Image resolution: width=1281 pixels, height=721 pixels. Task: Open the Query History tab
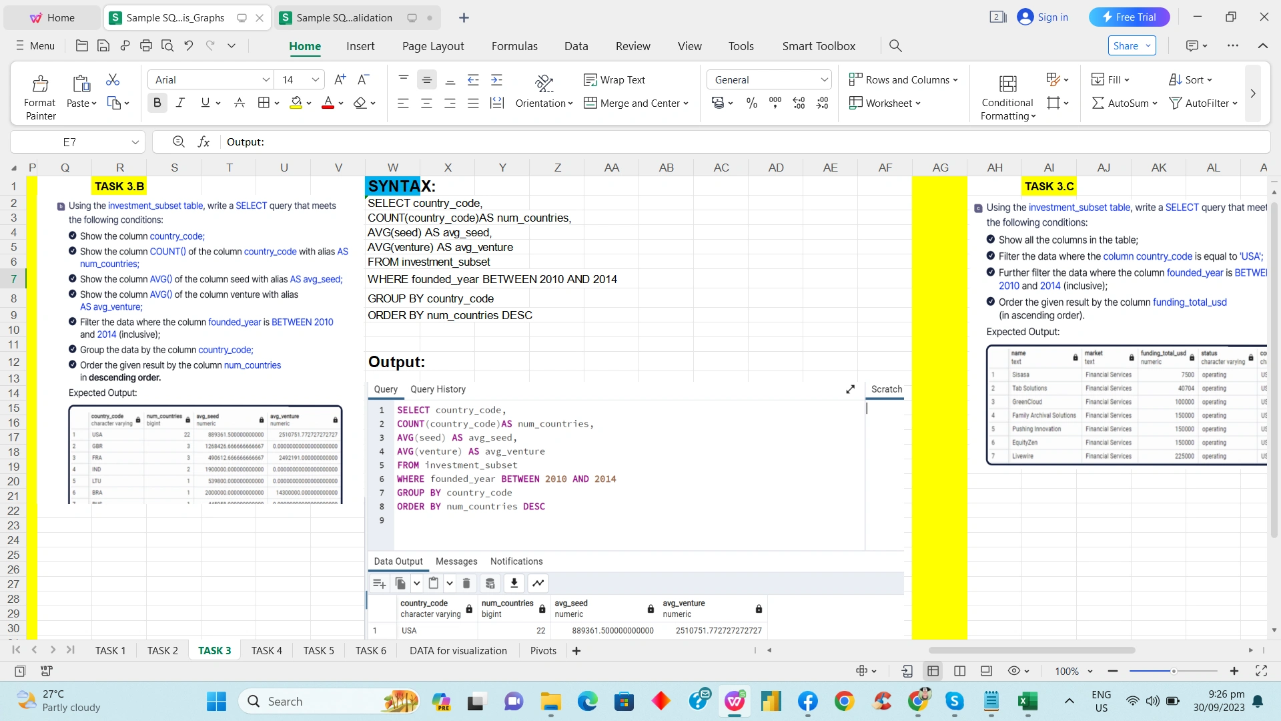438,389
